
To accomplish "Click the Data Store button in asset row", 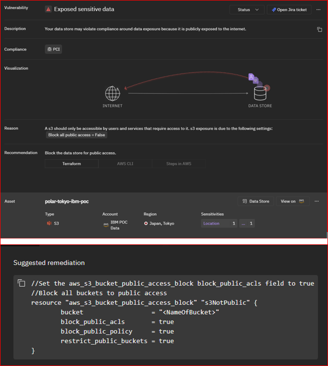I will click(256, 201).
